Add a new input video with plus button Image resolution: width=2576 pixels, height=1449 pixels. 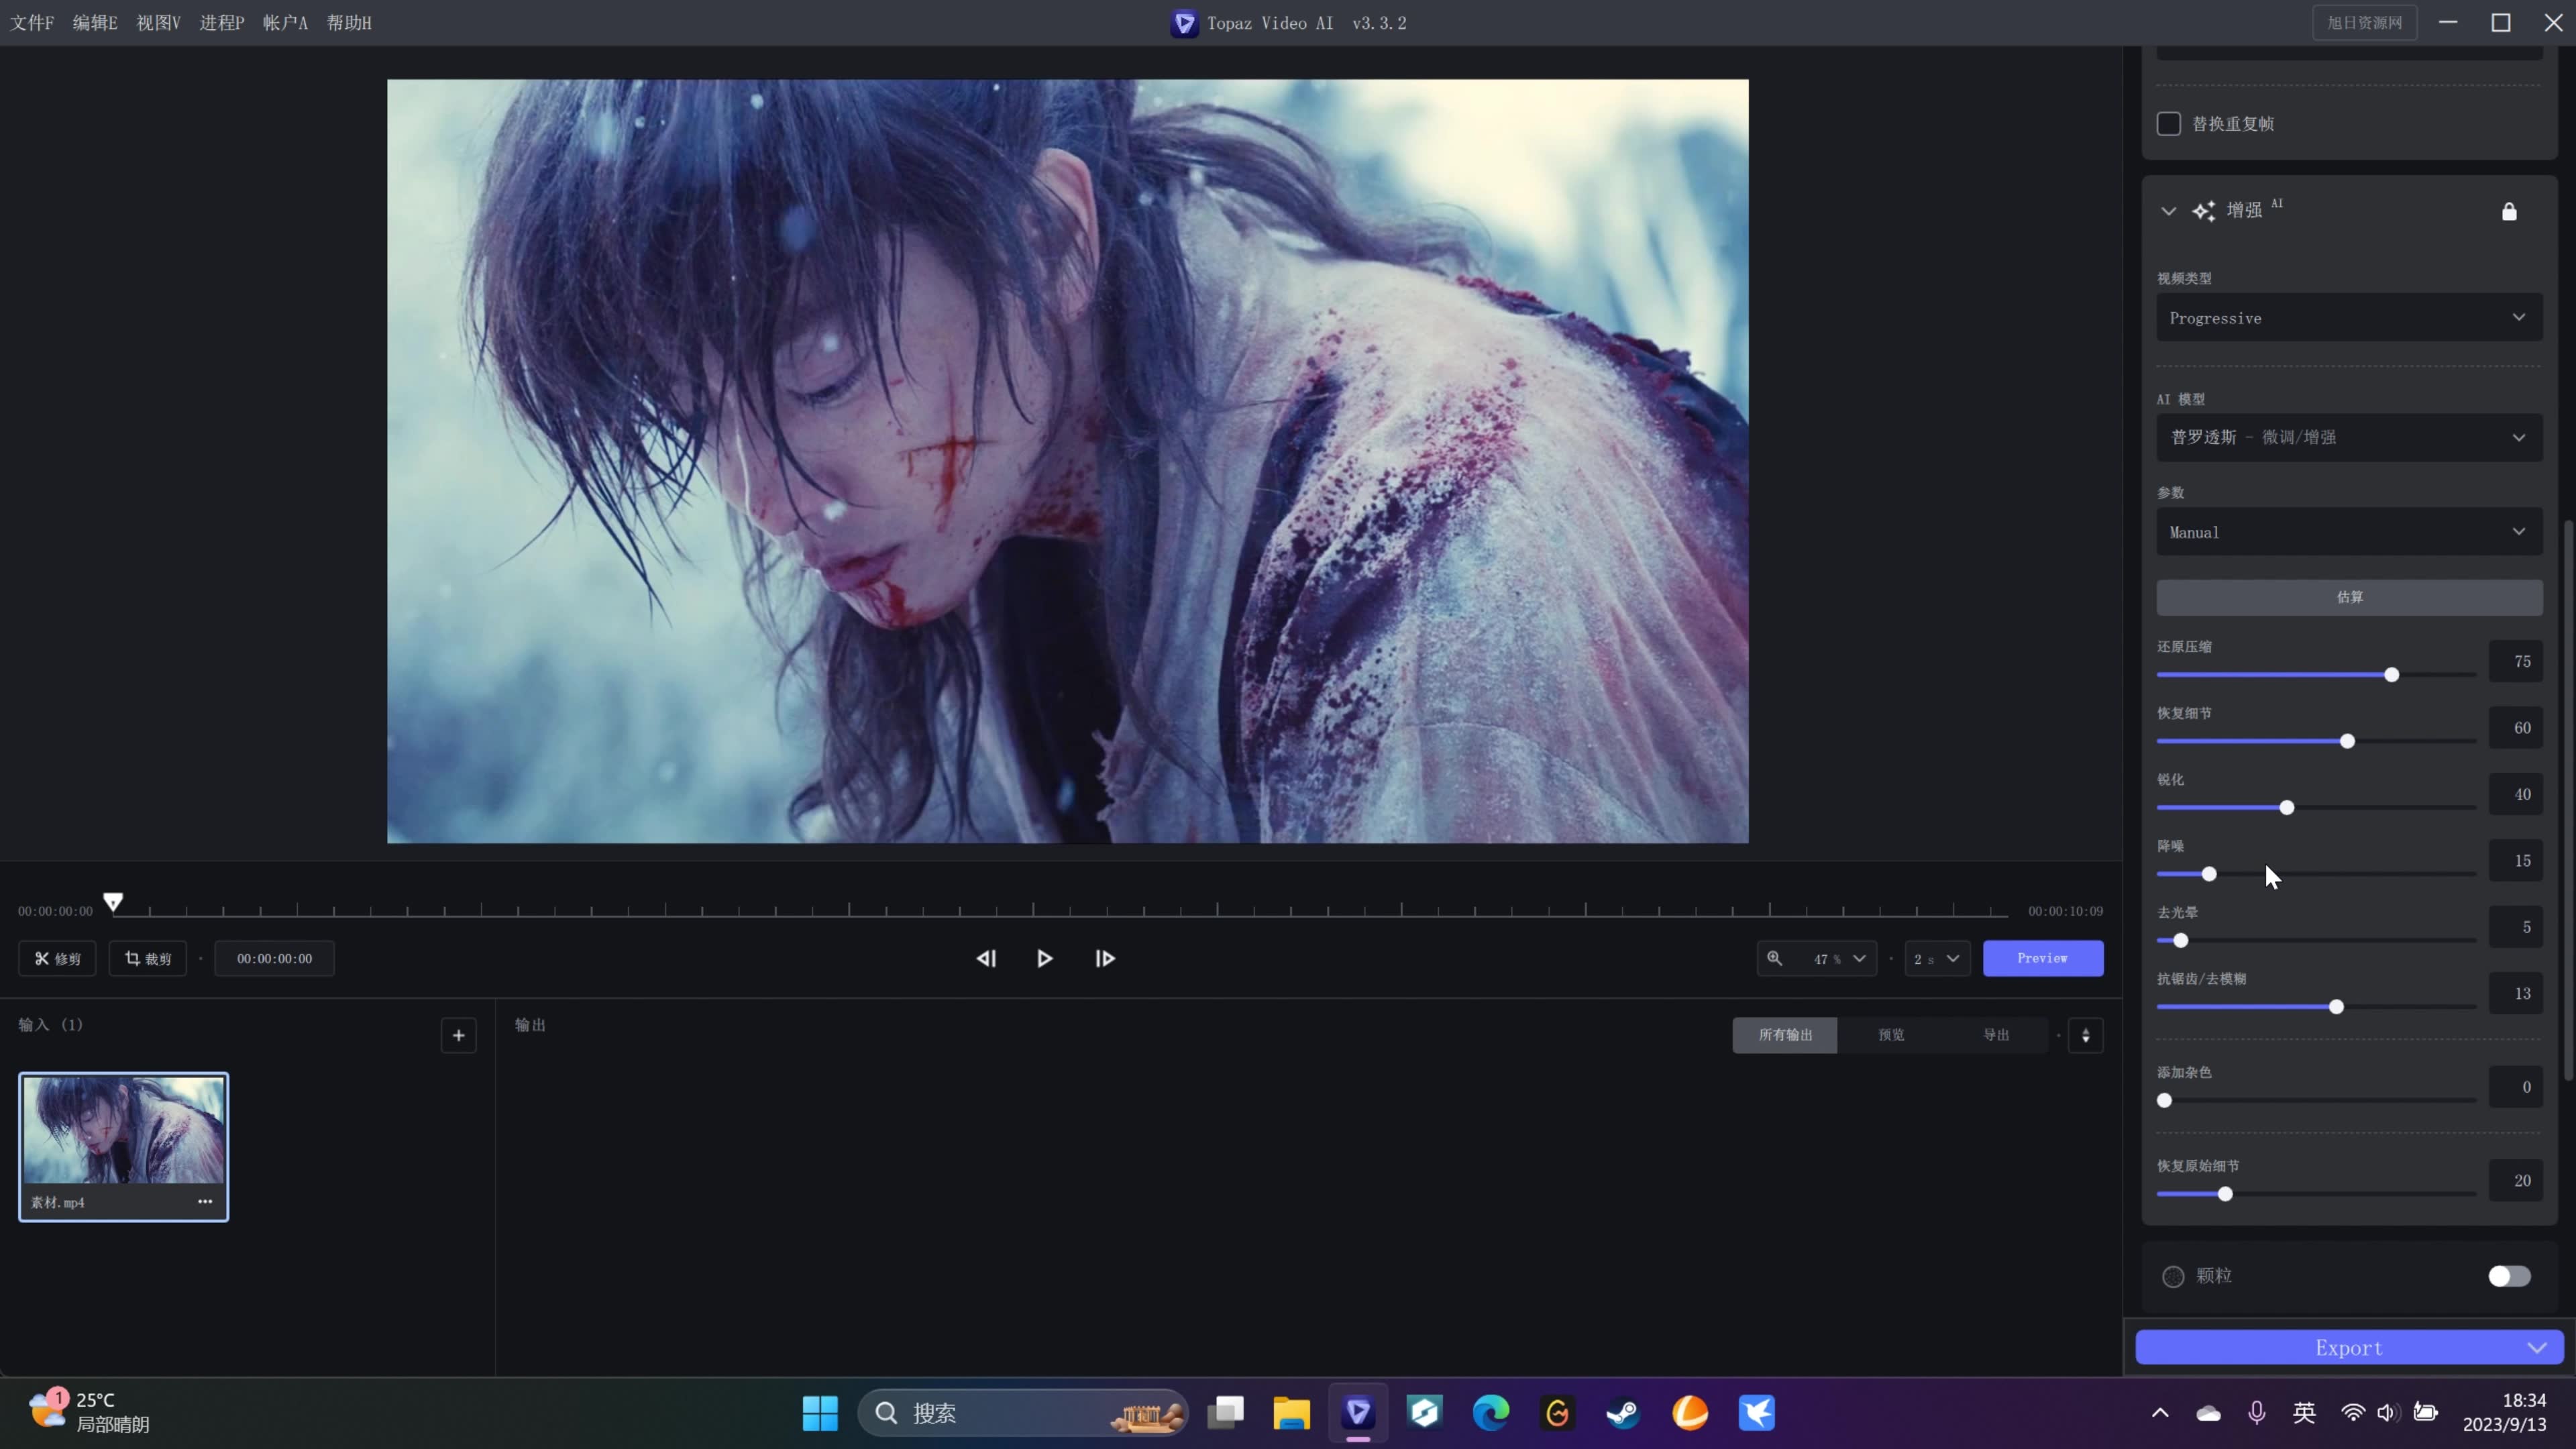click(x=459, y=1035)
